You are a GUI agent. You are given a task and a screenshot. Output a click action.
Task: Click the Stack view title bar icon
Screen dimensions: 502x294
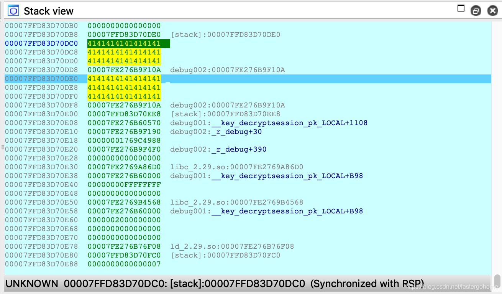(13, 10)
